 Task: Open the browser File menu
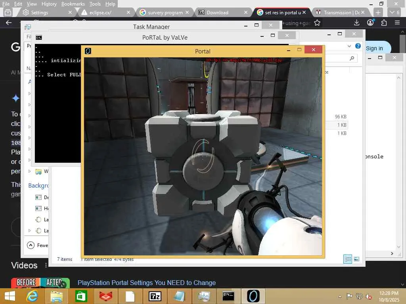click(x=6, y=4)
